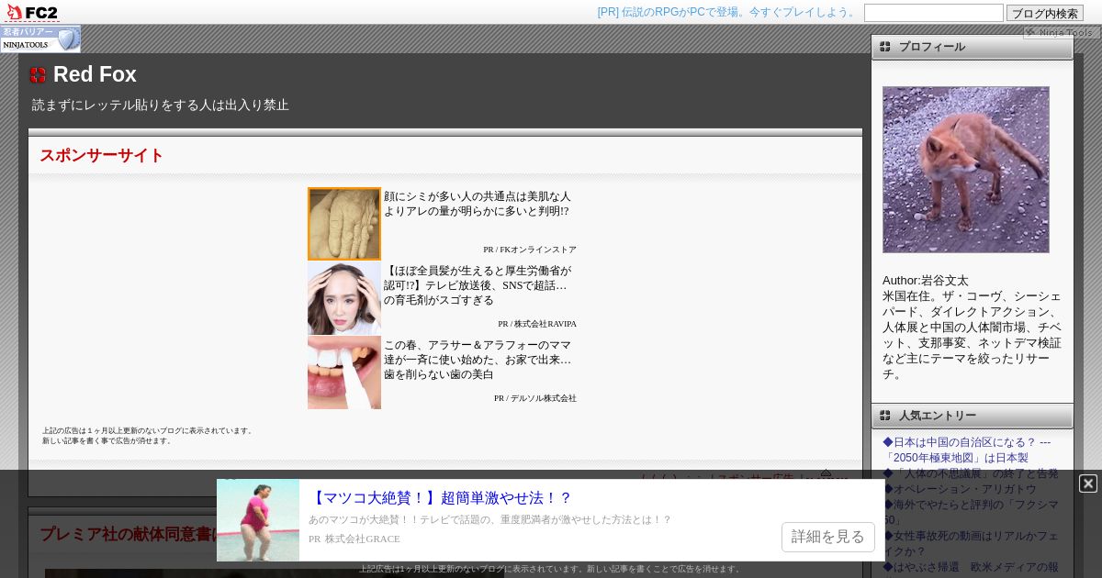Open the マツコが大絶賛 ad headline
The height and width of the screenshot is (578, 1102).
[x=440, y=498]
